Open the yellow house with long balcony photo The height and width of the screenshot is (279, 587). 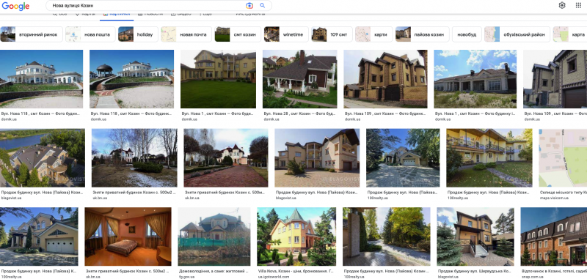click(x=489, y=158)
